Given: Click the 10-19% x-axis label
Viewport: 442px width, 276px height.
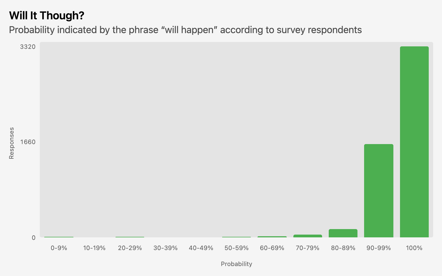Looking at the screenshot, I should [94, 248].
